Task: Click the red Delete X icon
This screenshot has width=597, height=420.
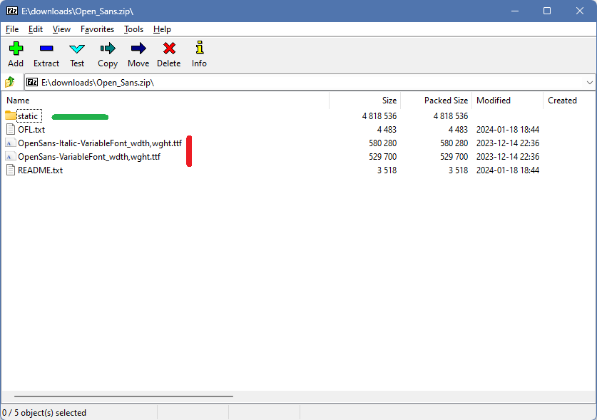Action: pyautogui.click(x=169, y=48)
